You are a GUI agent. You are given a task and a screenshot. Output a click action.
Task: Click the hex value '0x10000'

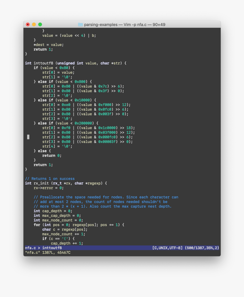[82, 100]
